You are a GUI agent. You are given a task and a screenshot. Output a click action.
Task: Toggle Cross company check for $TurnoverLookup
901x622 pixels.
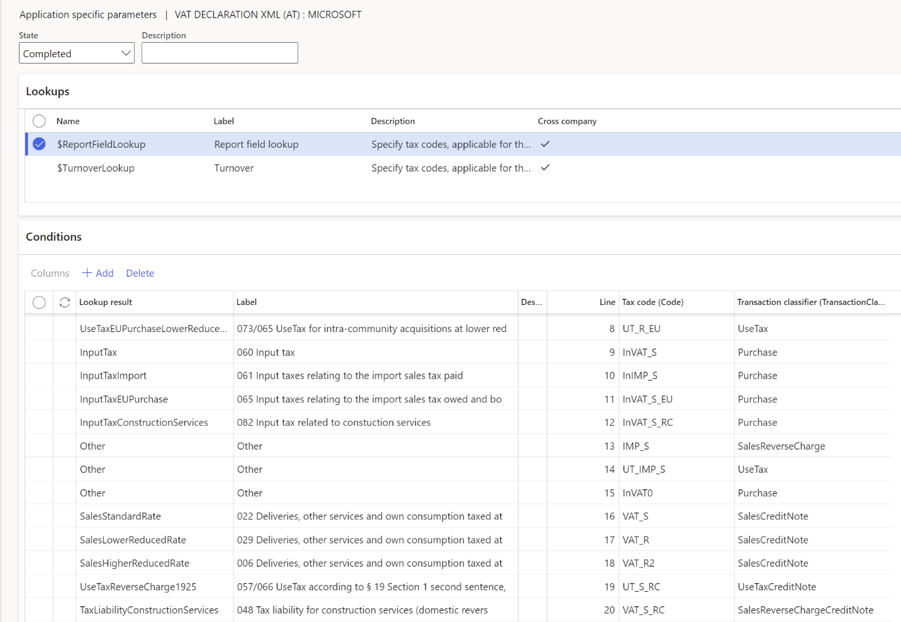[546, 168]
